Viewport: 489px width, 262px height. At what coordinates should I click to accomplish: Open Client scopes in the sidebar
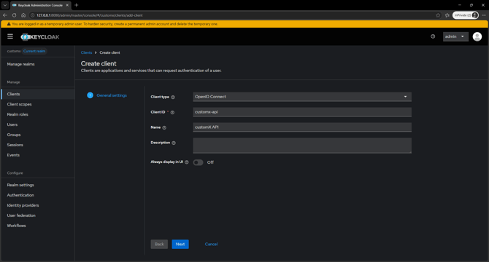pyautogui.click(x=37, y=104)
